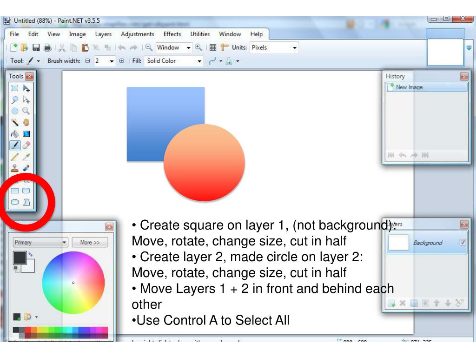
Task: Select the Freeform Shape tool
Action: [26, 202]
